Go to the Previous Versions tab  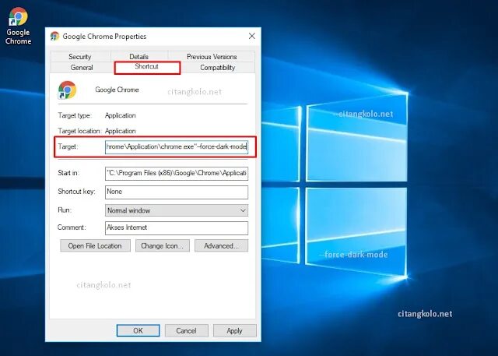[x=212, y=57]
